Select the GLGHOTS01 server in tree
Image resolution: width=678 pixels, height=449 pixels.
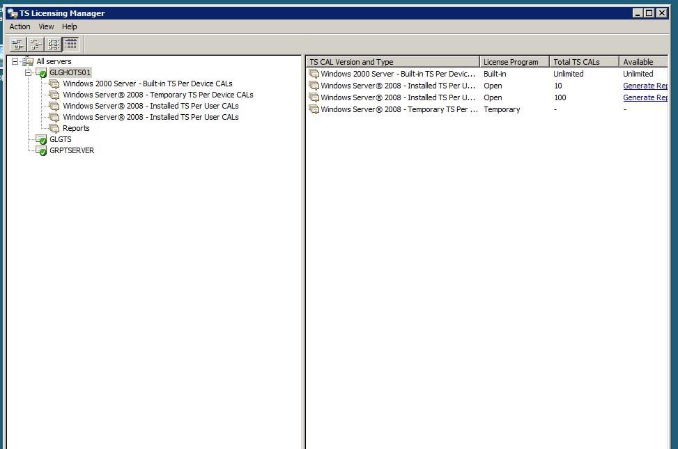(x=70, y=72)
